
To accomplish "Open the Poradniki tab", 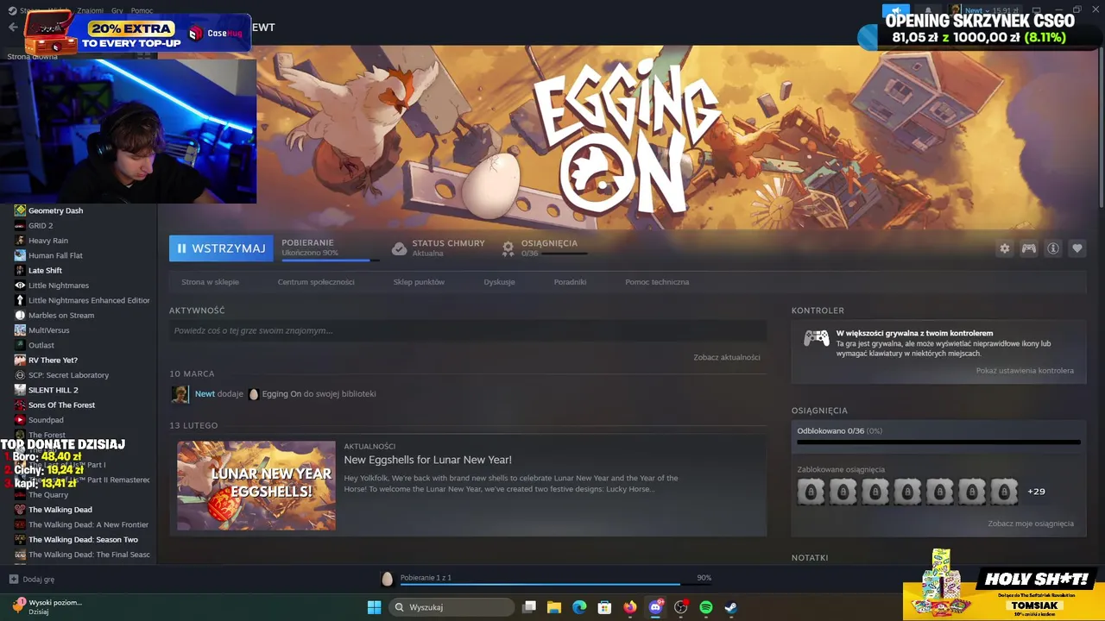I will [570, 282].
